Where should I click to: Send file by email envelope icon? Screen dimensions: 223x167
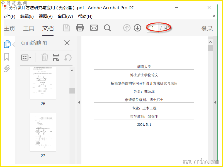[94, 28]
